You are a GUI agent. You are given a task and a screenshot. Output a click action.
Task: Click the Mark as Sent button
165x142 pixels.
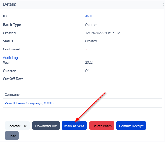coord(74,126)
